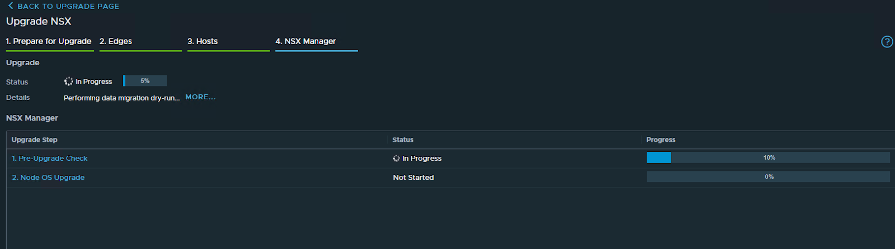Open the Pre-Upgrade Check step link

(x=50, y=159)
